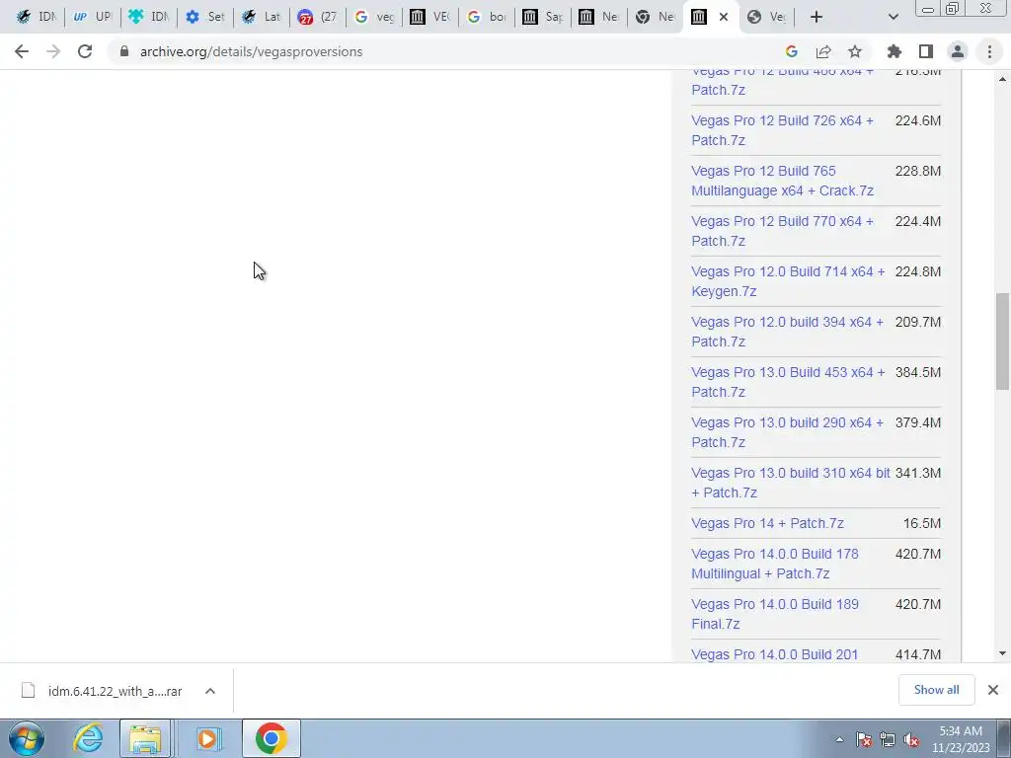Open Chrome's three-dot menu

point(989,51)
